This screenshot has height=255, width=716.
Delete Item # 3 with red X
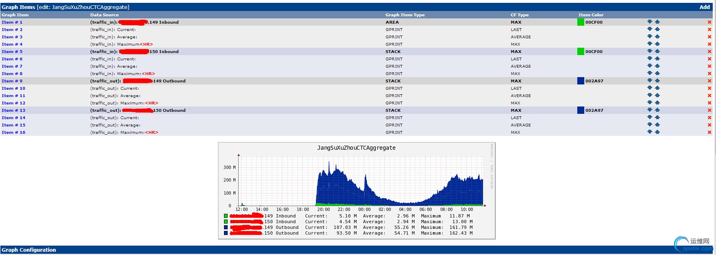[709, 37]
